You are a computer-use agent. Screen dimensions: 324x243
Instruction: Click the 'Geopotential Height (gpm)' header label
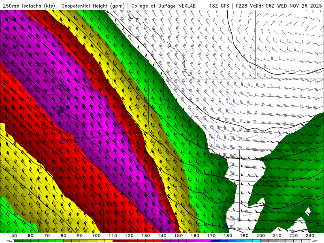93,6
